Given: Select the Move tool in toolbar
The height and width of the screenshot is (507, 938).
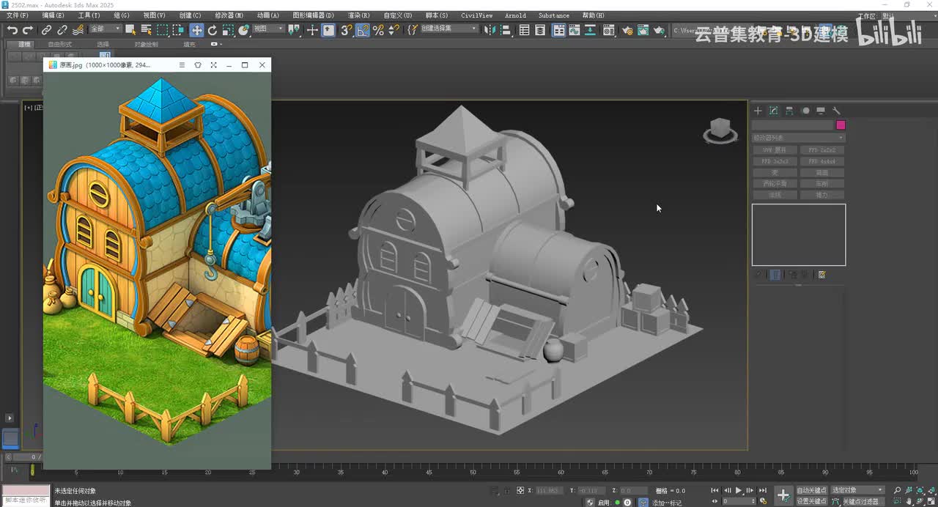Looking at the screenshot, I should (x=196, y=30).
